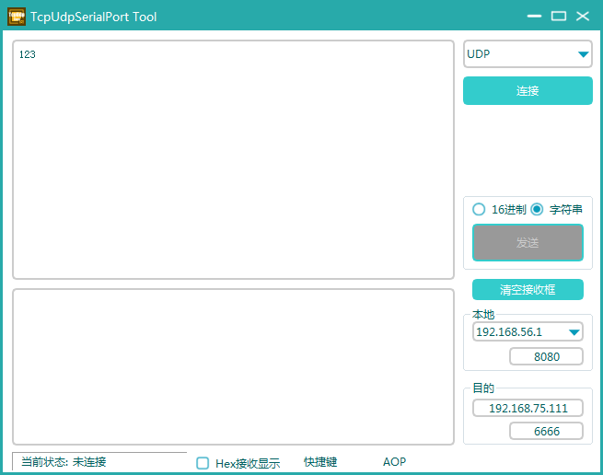Click the destination IP 192.168.75.111 field

point(528,408)
